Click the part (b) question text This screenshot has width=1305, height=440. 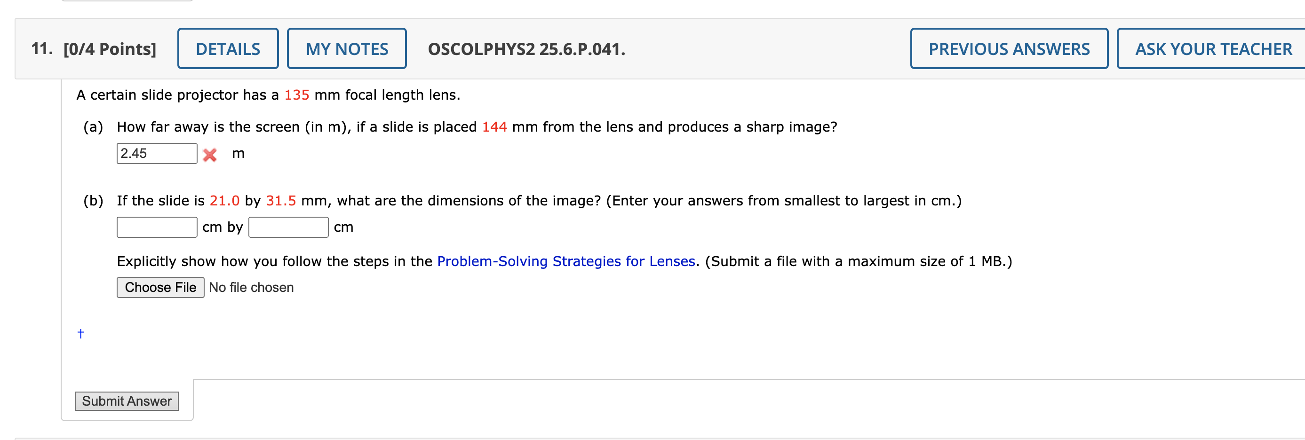pyautogui.click(x=507, y=200)
